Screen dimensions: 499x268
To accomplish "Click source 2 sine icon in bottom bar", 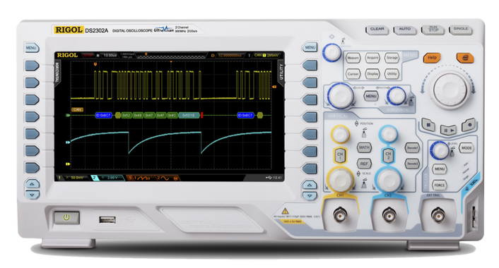I will click(165, 178).
